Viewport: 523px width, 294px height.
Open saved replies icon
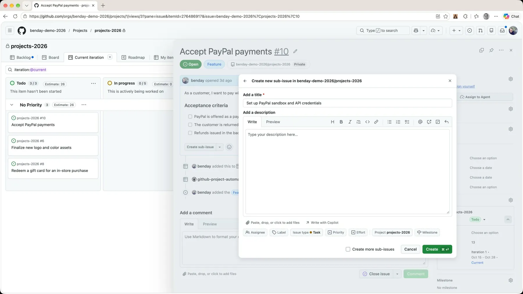[x=446, y=122]
